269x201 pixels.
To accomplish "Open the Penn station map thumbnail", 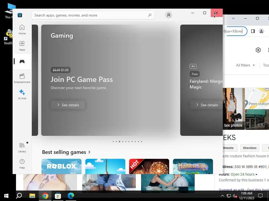I will coord(257,98).
